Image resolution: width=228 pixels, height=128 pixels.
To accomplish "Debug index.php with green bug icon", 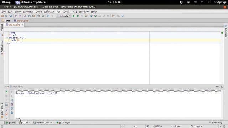I will (78, 16).
